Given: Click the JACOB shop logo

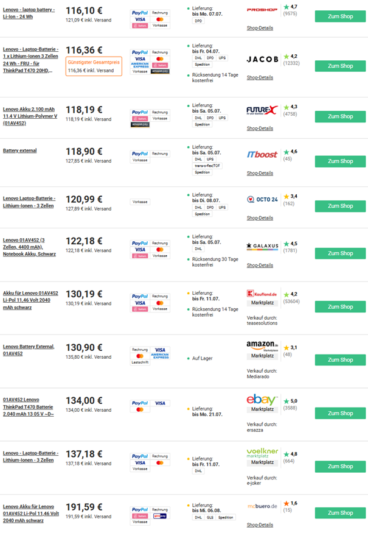Looking at the screenshot, I should click(262, 60).
